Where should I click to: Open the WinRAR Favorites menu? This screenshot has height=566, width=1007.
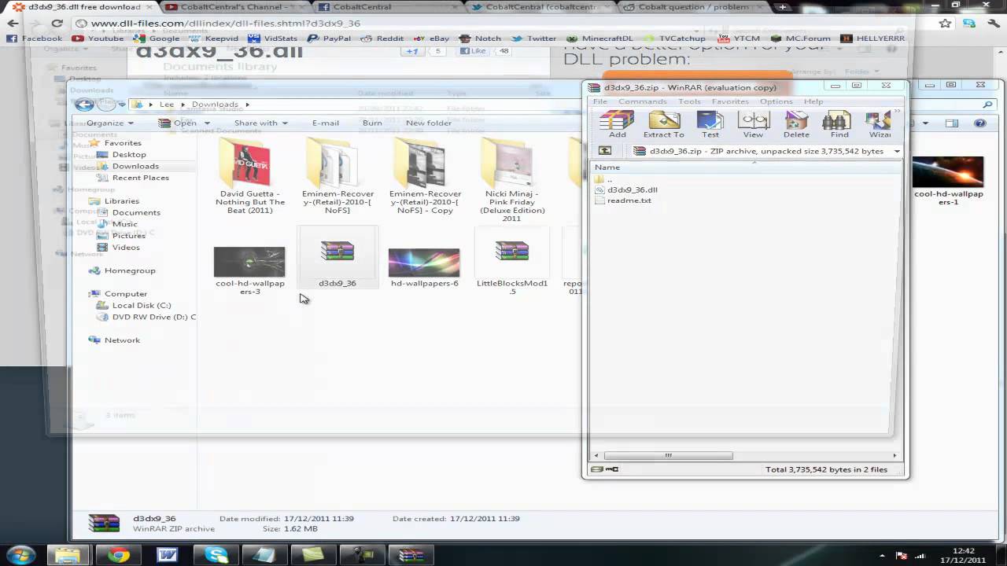click(730, 101)
